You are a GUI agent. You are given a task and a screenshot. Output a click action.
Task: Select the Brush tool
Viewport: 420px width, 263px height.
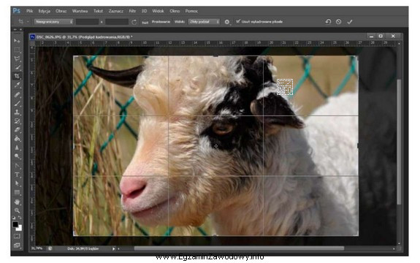coord(17,103)
